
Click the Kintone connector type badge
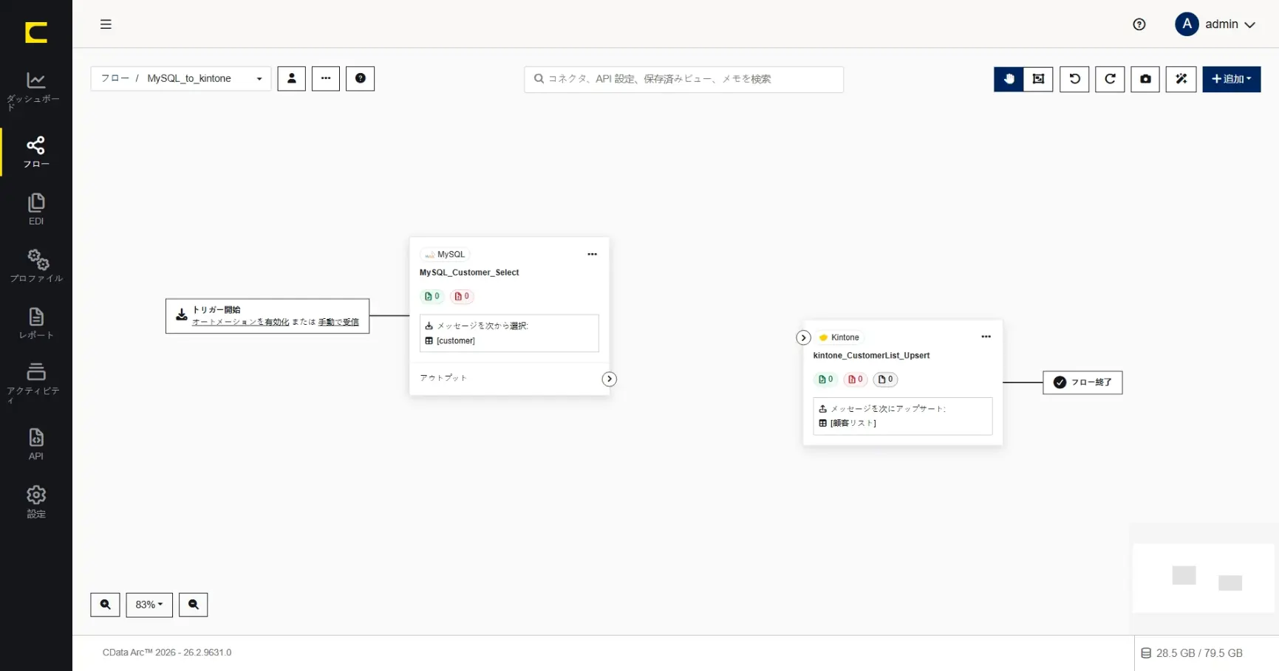(839, 337)
